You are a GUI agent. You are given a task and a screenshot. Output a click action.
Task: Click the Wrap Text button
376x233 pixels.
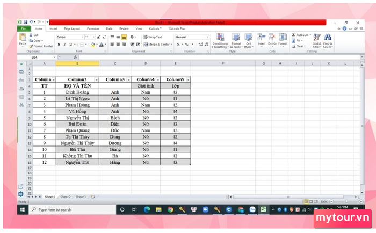click(153, 37)
